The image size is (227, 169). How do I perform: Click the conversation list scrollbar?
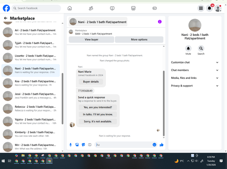tap(62, 99)
